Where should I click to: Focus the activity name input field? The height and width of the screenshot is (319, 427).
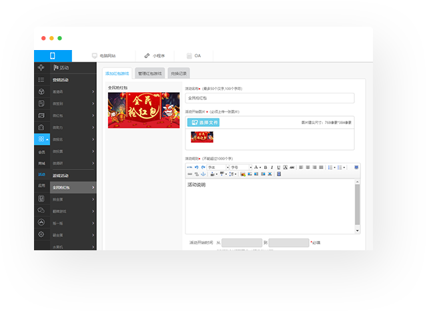[x=270, y=98]
